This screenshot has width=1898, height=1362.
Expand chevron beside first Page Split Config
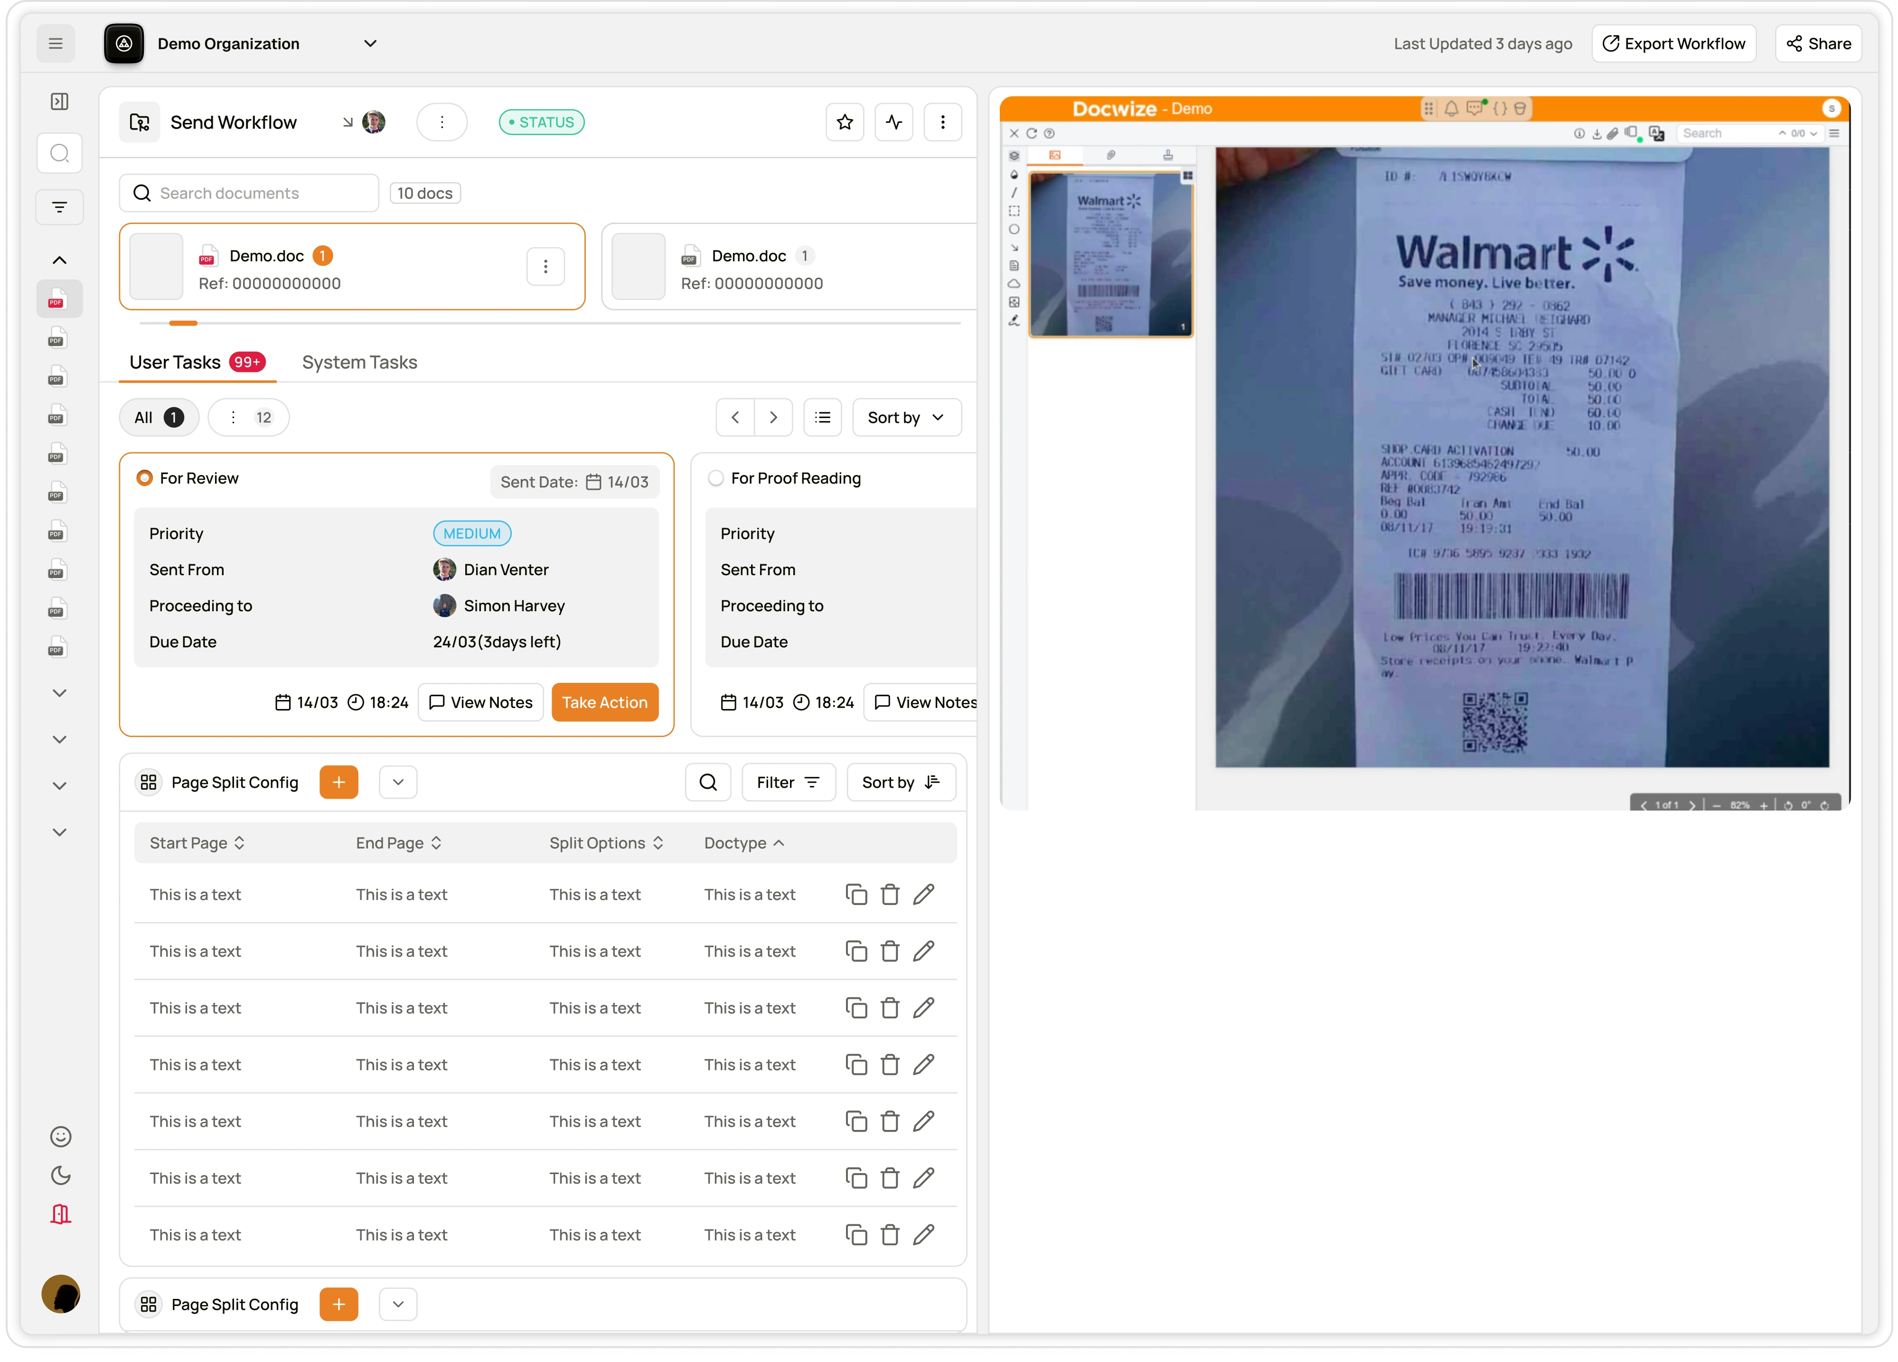(397, 782)
